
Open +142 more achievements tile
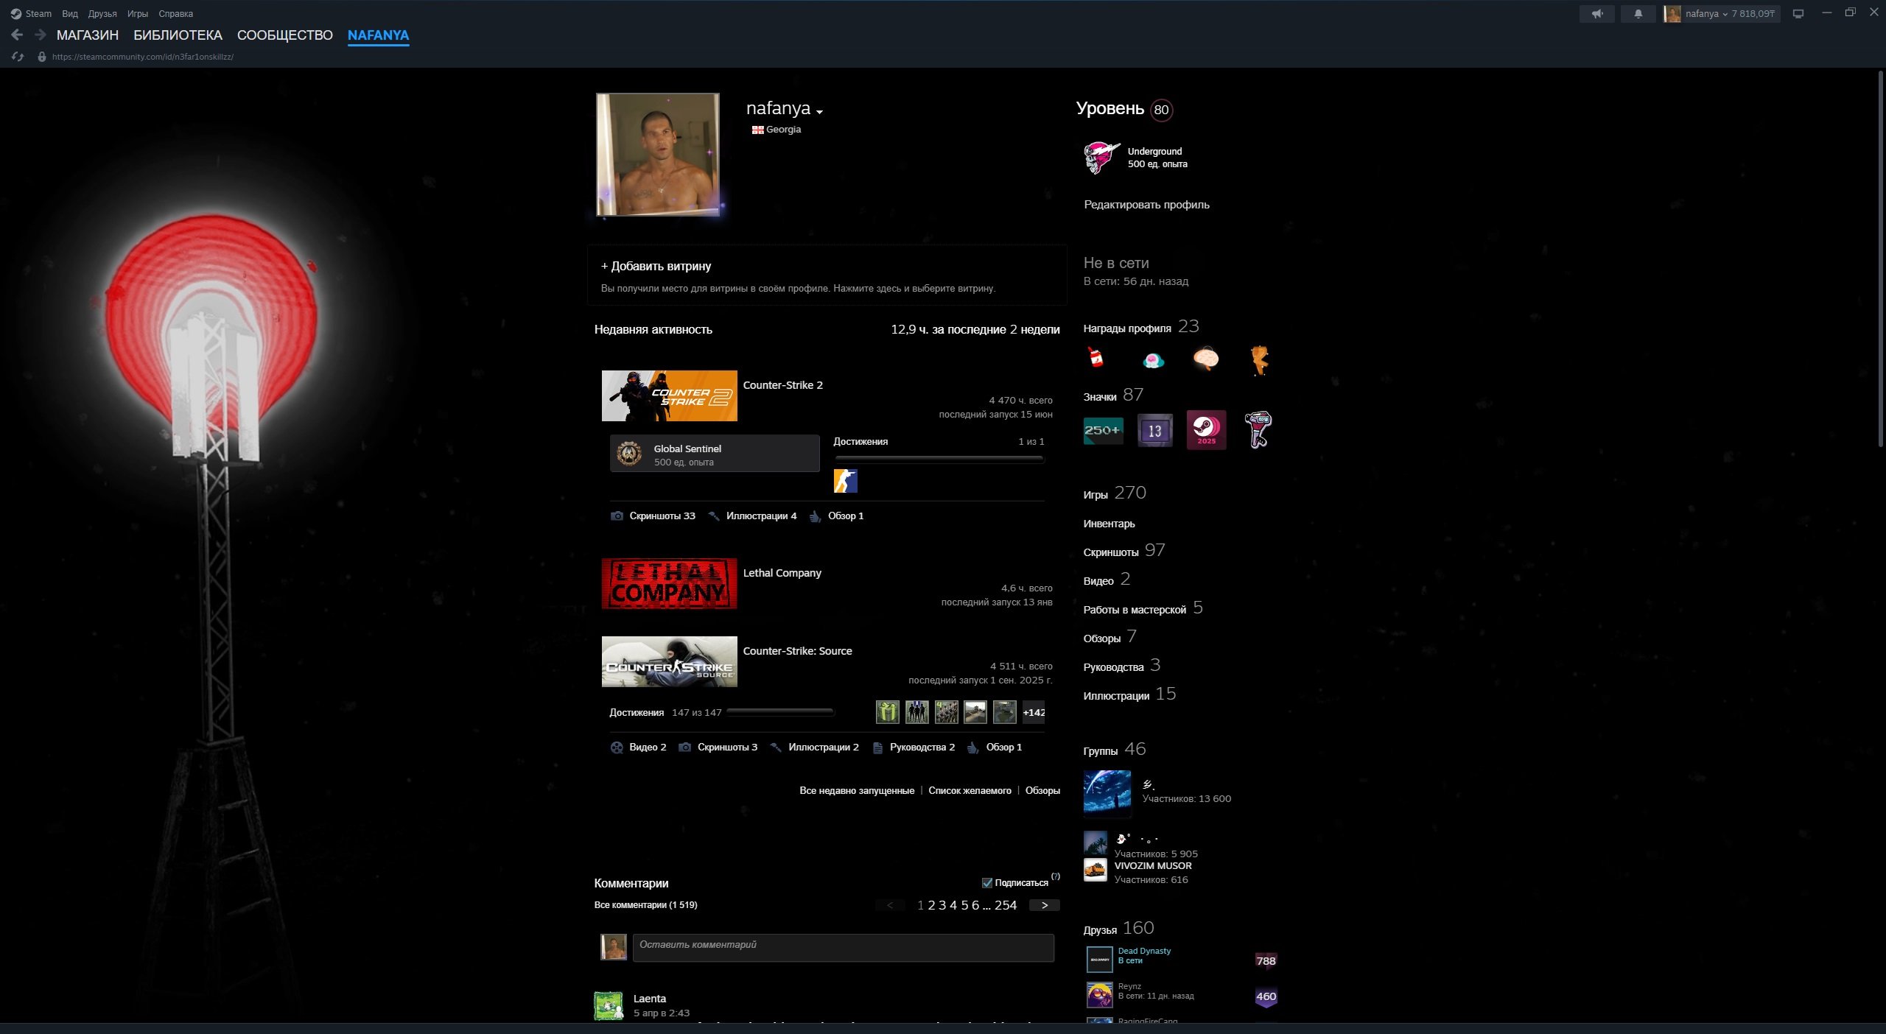coord(1034,712)
